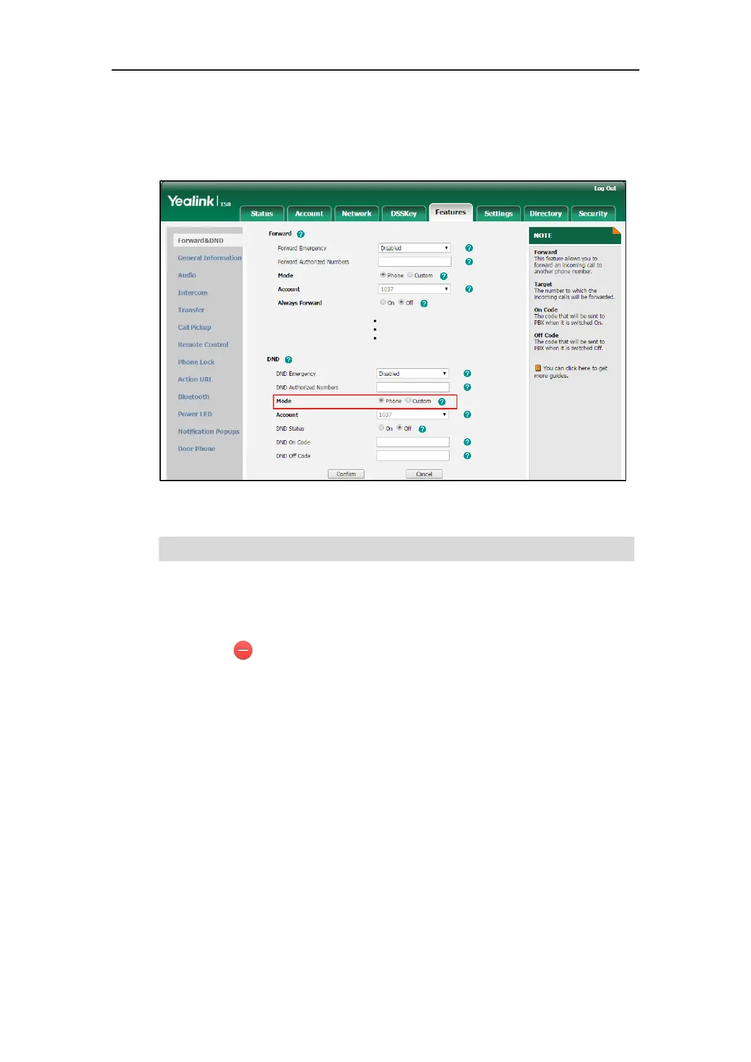
Task: Open DND Account 1037 dropdown
Action: pos(412,415)
